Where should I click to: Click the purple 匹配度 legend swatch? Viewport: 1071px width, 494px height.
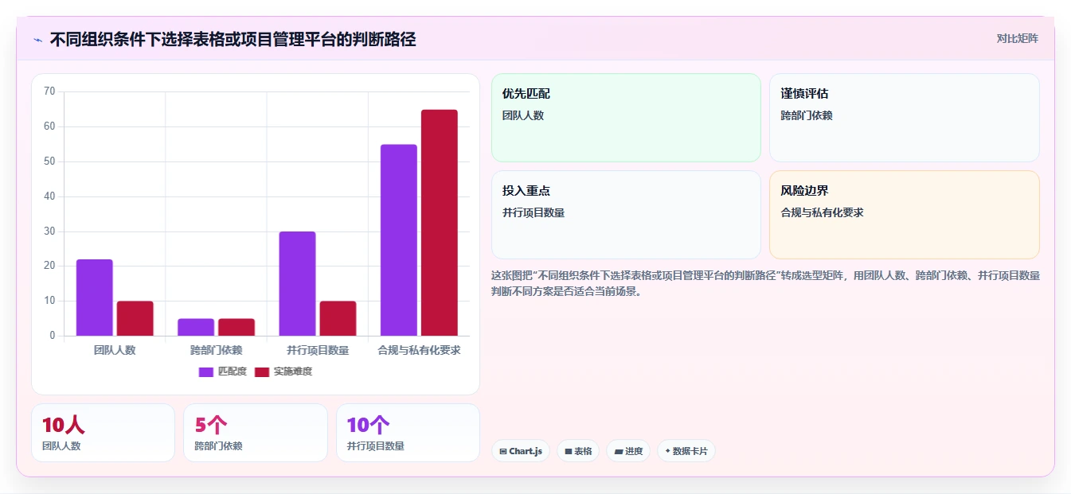206,371
